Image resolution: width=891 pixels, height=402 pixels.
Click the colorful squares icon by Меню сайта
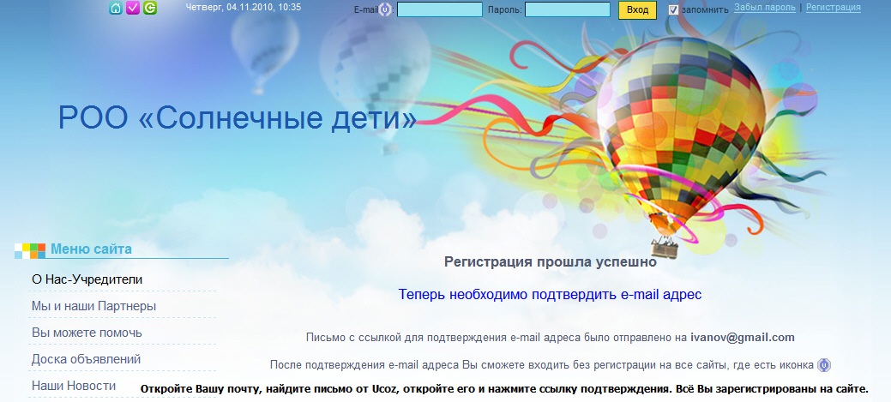coord(30,251)
